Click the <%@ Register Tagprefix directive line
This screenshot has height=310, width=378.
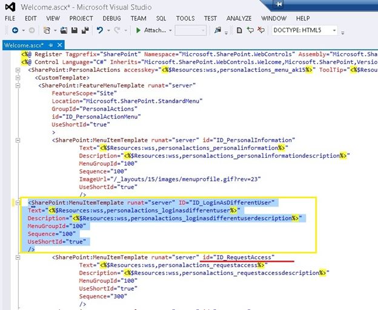[x=199, y=54]
